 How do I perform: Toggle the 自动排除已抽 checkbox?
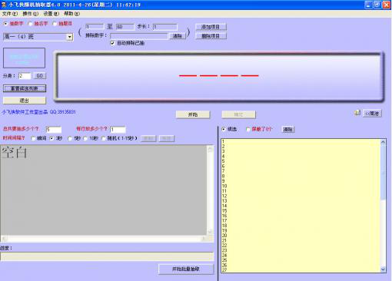pyautogui.click(x=112, y=43)
